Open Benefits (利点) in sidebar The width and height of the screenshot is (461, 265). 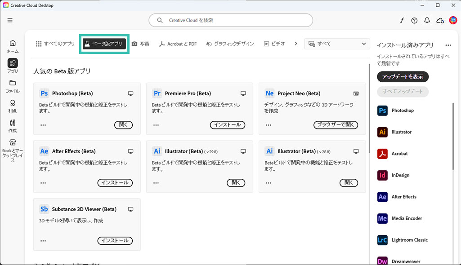point(13,106)
